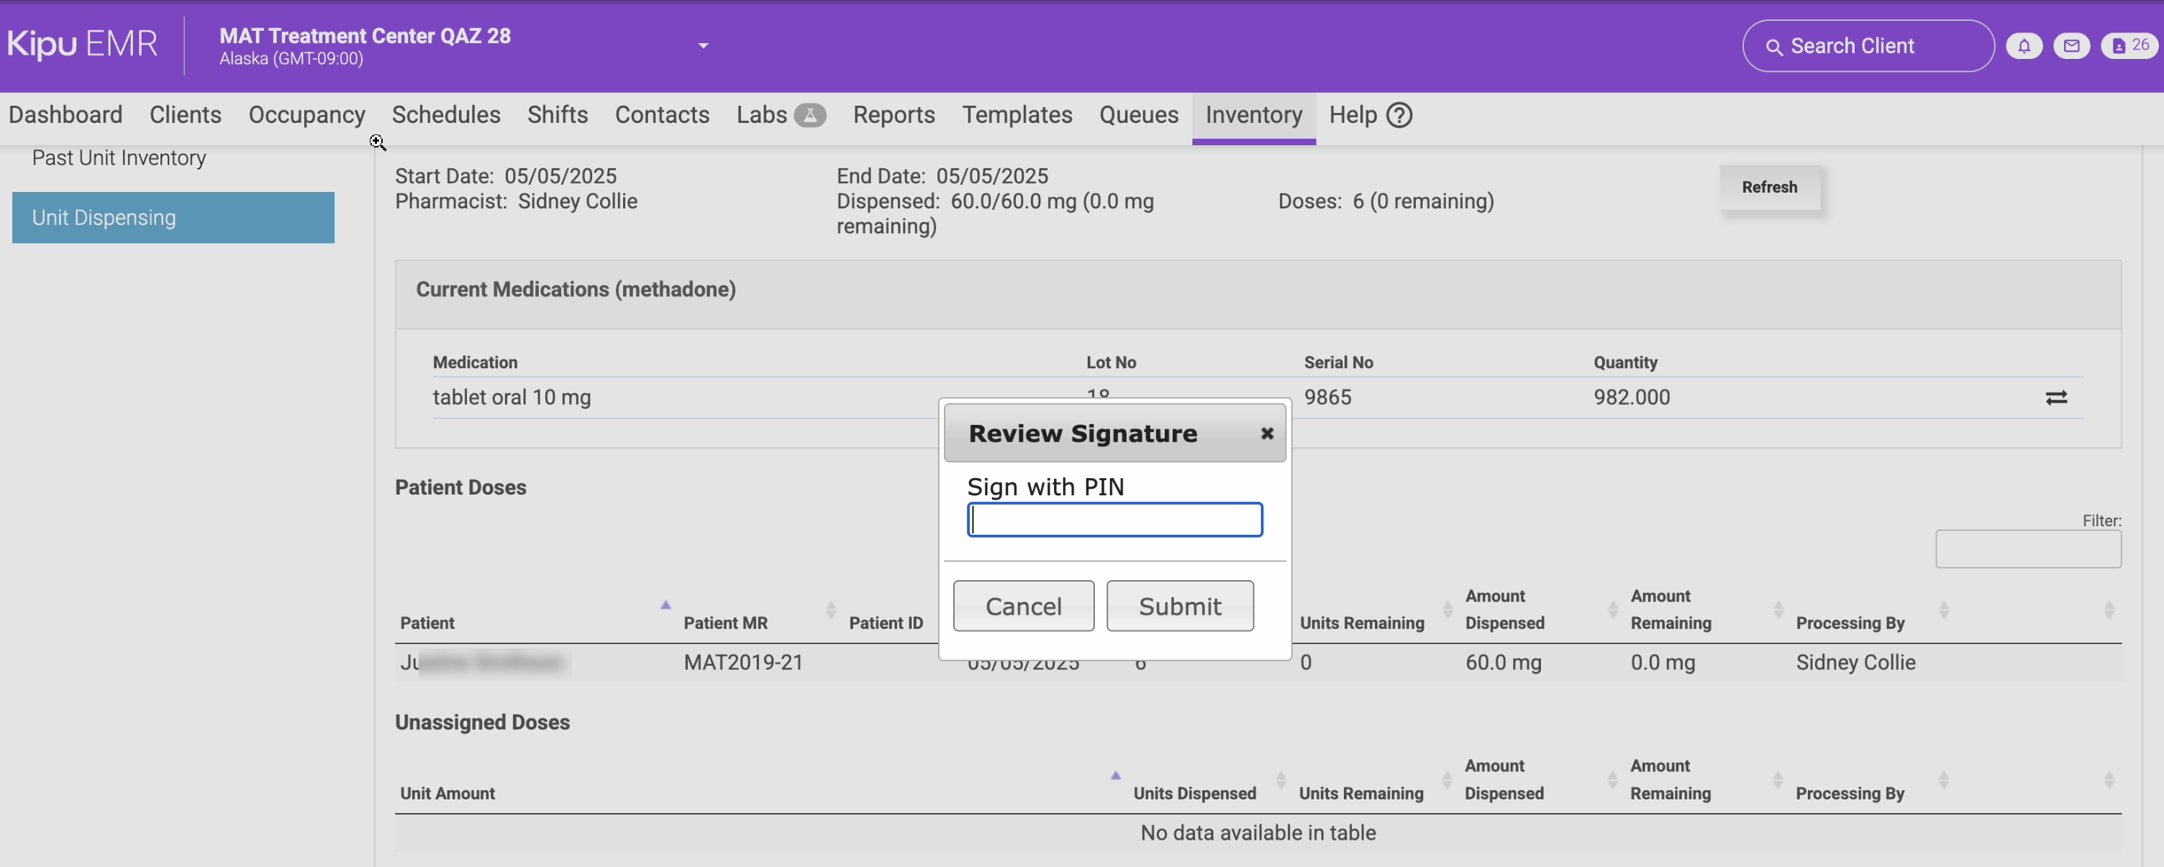Viewport: 2164px width, 867px height.
Task: Open the notifications bell icon
Action: click(x=2024, y=46)
